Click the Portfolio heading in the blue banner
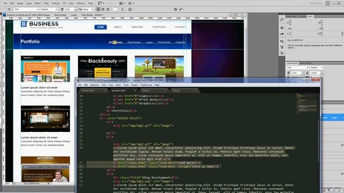 click(x=30, y=41)
